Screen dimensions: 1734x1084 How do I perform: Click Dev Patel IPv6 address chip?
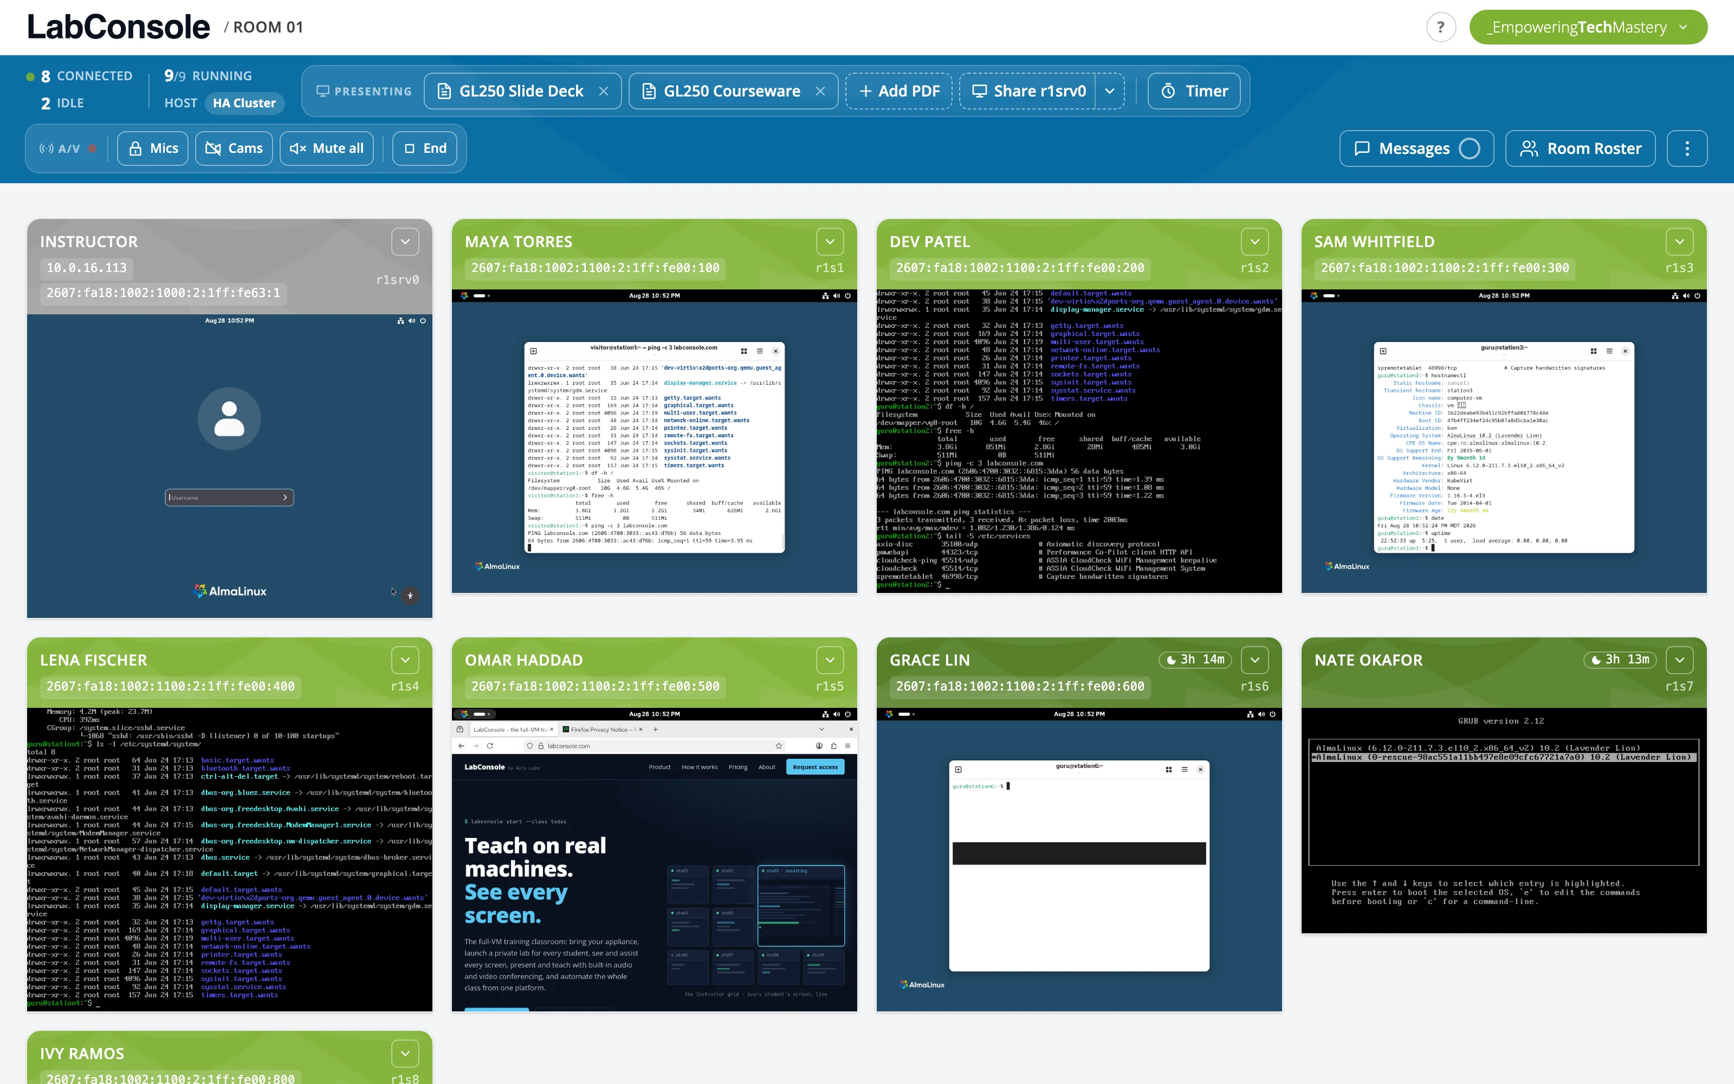1020,268
